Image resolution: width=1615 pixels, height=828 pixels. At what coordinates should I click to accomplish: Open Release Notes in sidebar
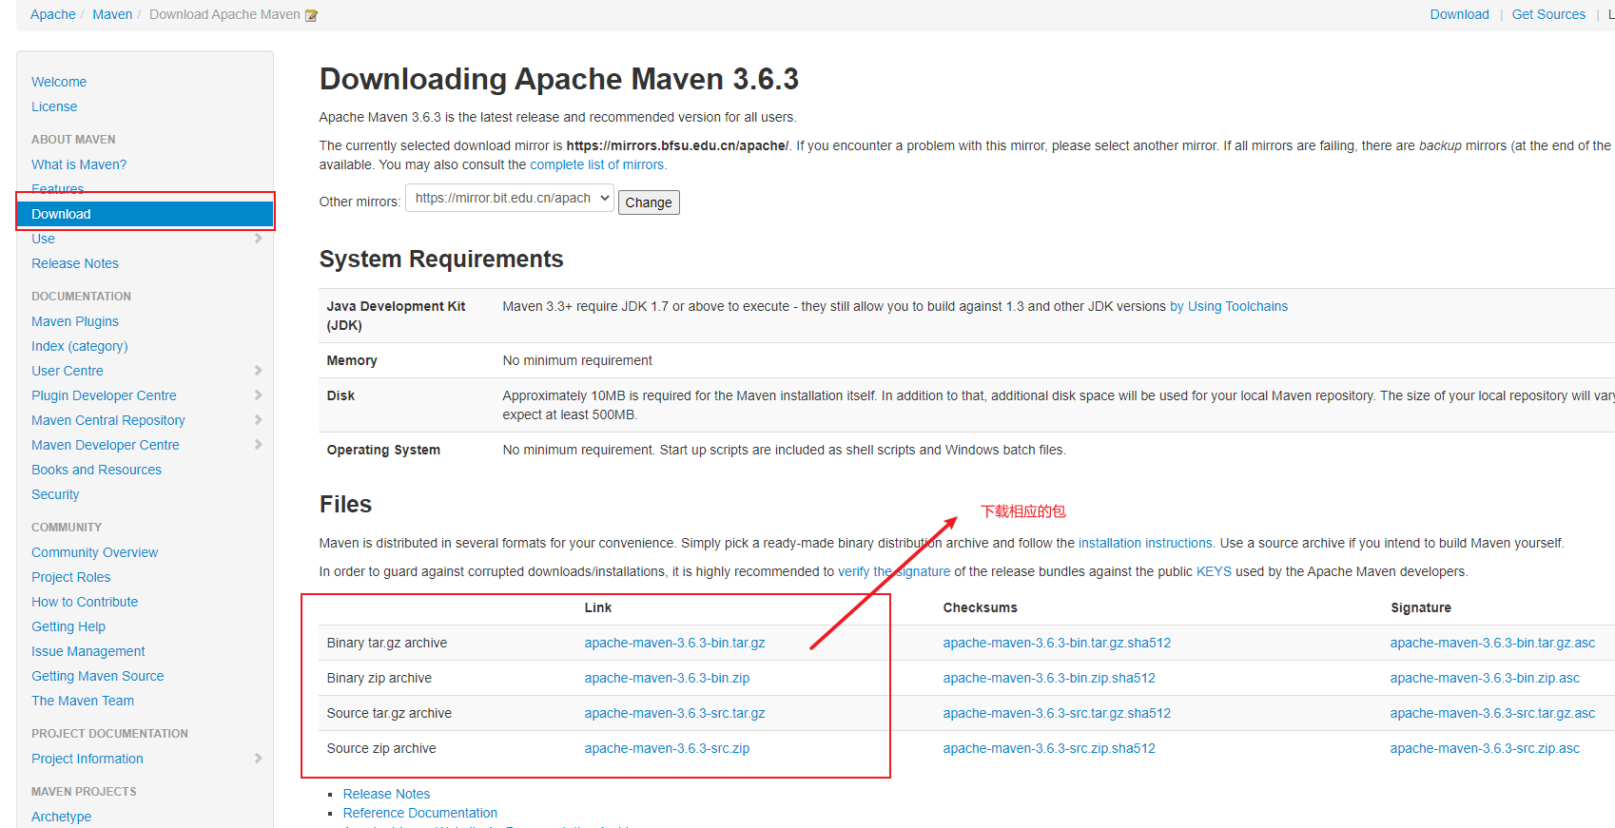(x=75, y=263)
